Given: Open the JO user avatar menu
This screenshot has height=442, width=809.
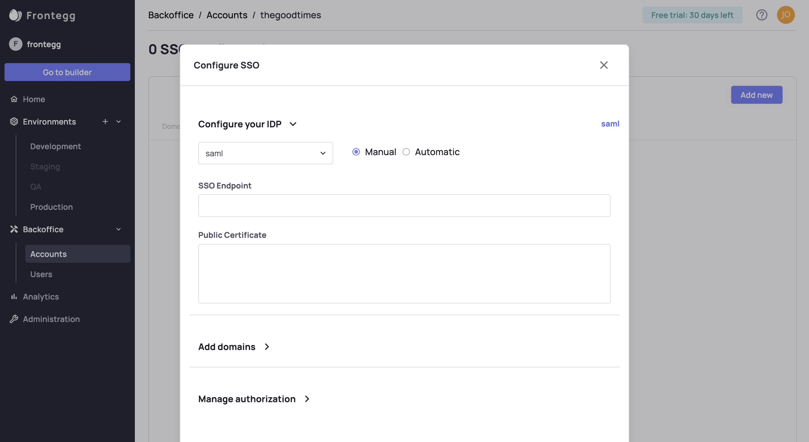Looking at the screenshot, I should (x=785, y=15).
